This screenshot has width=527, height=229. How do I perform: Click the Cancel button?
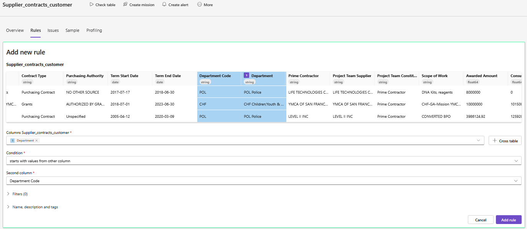[481, 220]
